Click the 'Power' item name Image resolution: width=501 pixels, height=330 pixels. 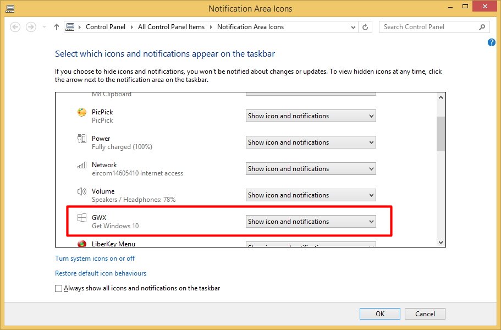coord(101,139)
